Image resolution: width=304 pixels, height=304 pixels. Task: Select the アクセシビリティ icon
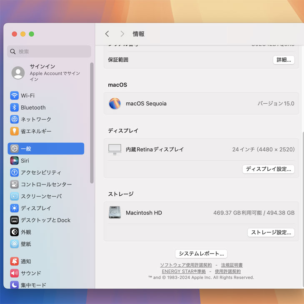[15, 172]
